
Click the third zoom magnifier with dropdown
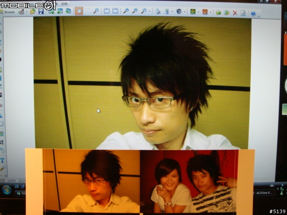(x=143, y=11)
